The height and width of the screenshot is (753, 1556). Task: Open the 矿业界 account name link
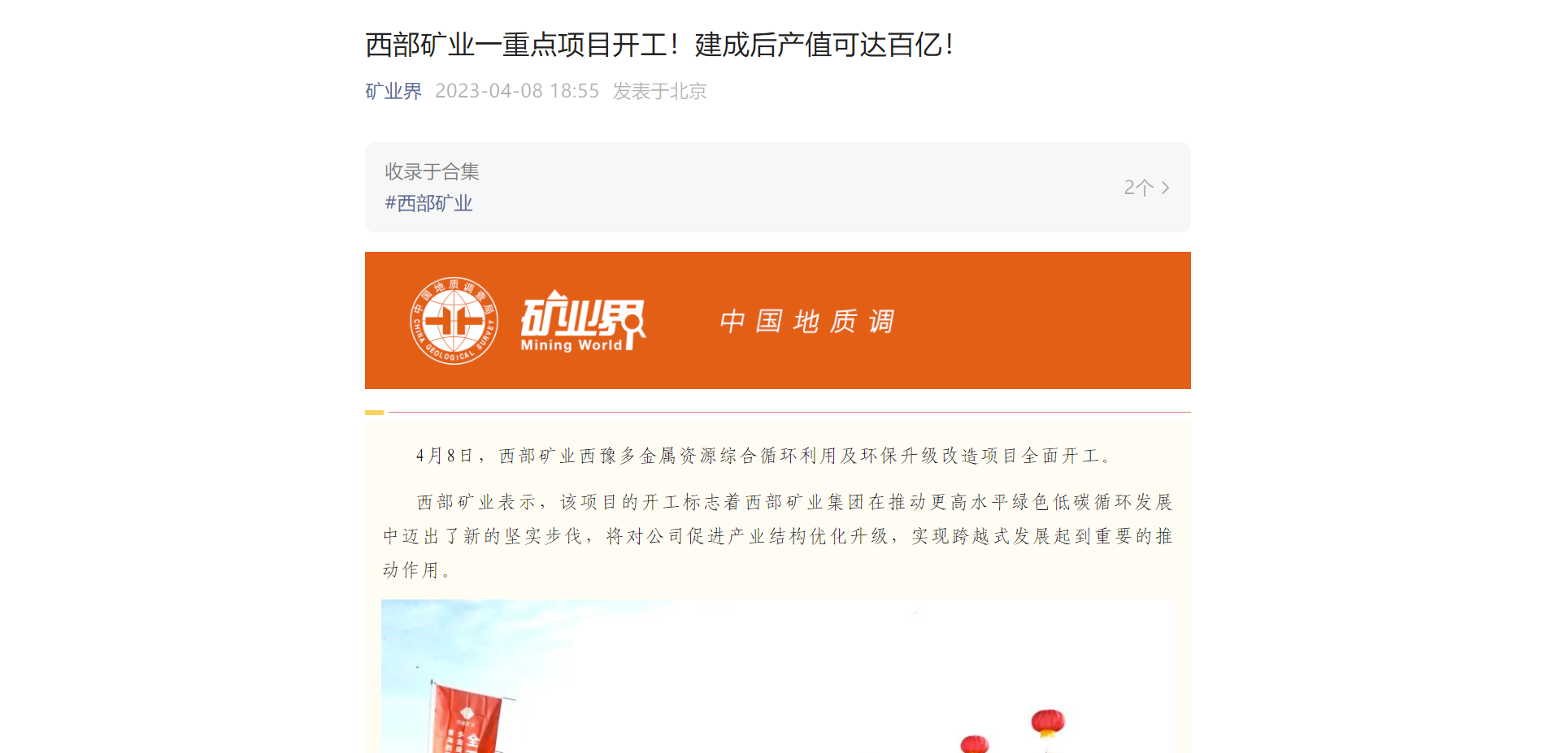coord(393,91)
